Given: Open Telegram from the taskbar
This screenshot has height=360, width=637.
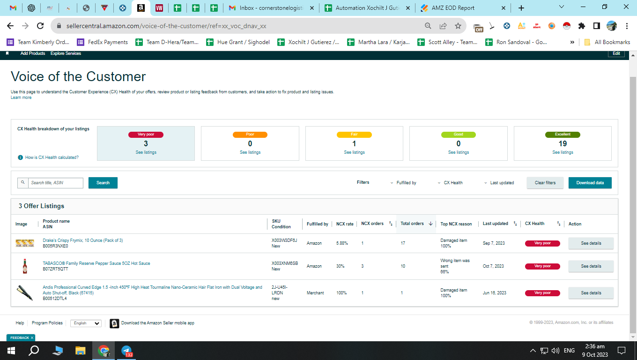Looking at the screenshot, I should [x=126, y=351].
